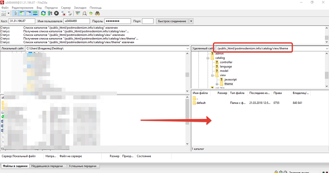Screen dimensions: 329x173
Task: Toggle remote directory tree display
Action: (x=29, y=14)
